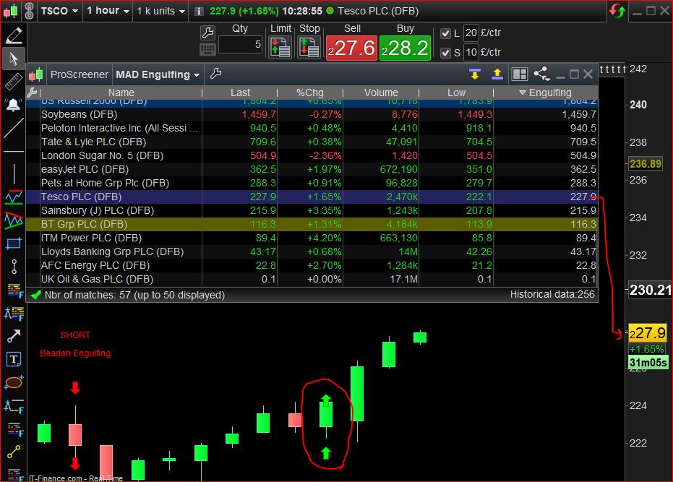Open ProScreener wrench settings icon
Viewport: 673px width, 482px height.
[x=216, y=74]
